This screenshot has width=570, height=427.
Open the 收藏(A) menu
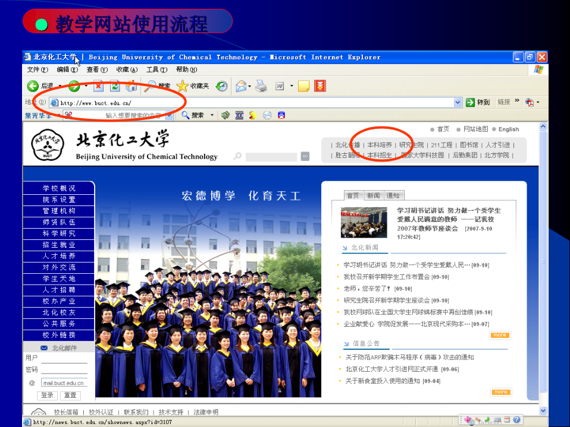pyautogui.click(x=127, y=69)
